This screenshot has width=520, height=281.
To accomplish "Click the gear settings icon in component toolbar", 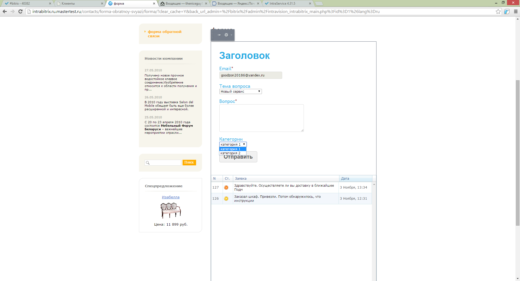I will [x=226, y=35].
